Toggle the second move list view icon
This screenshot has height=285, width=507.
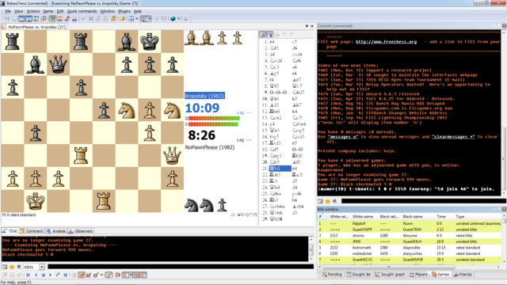point(269,34)
